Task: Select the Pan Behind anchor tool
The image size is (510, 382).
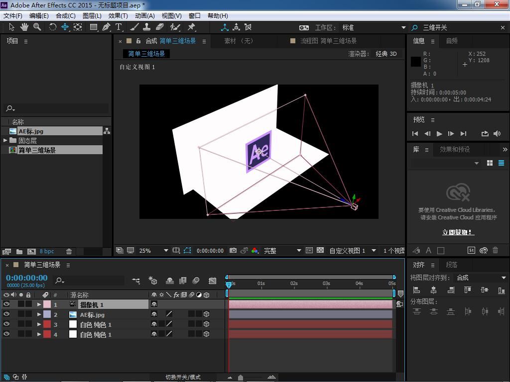Action: [78, 27]
